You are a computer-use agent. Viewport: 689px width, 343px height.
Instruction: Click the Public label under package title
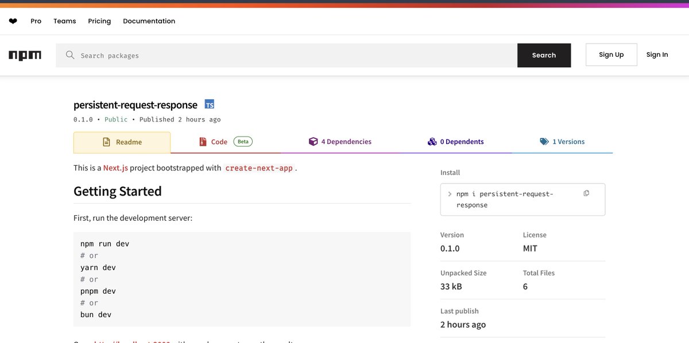[x=116, y=119]
